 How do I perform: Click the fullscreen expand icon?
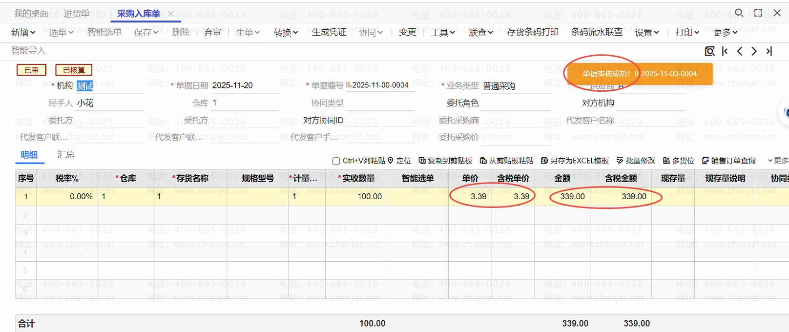pyautogui.click(x=758, y=13)
